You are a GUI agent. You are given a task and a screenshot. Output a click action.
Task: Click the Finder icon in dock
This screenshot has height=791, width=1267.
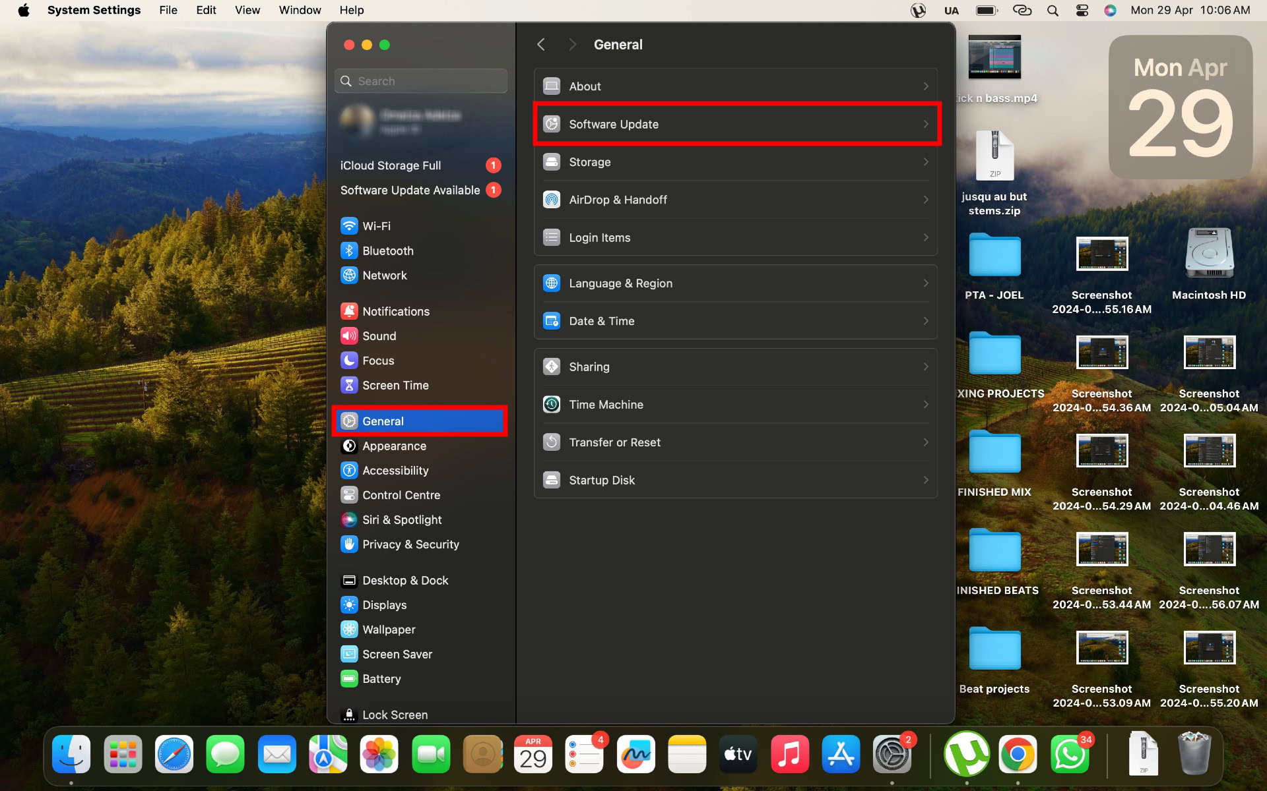pyautogui.click(x=71, y=753)
